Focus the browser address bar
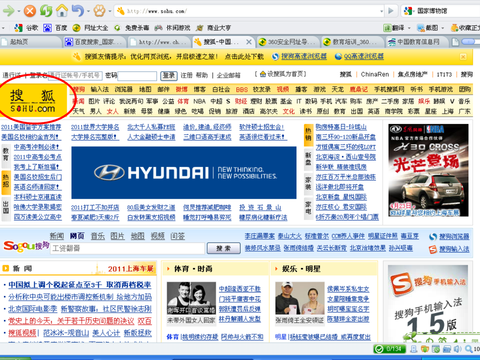 pos(249,11)
